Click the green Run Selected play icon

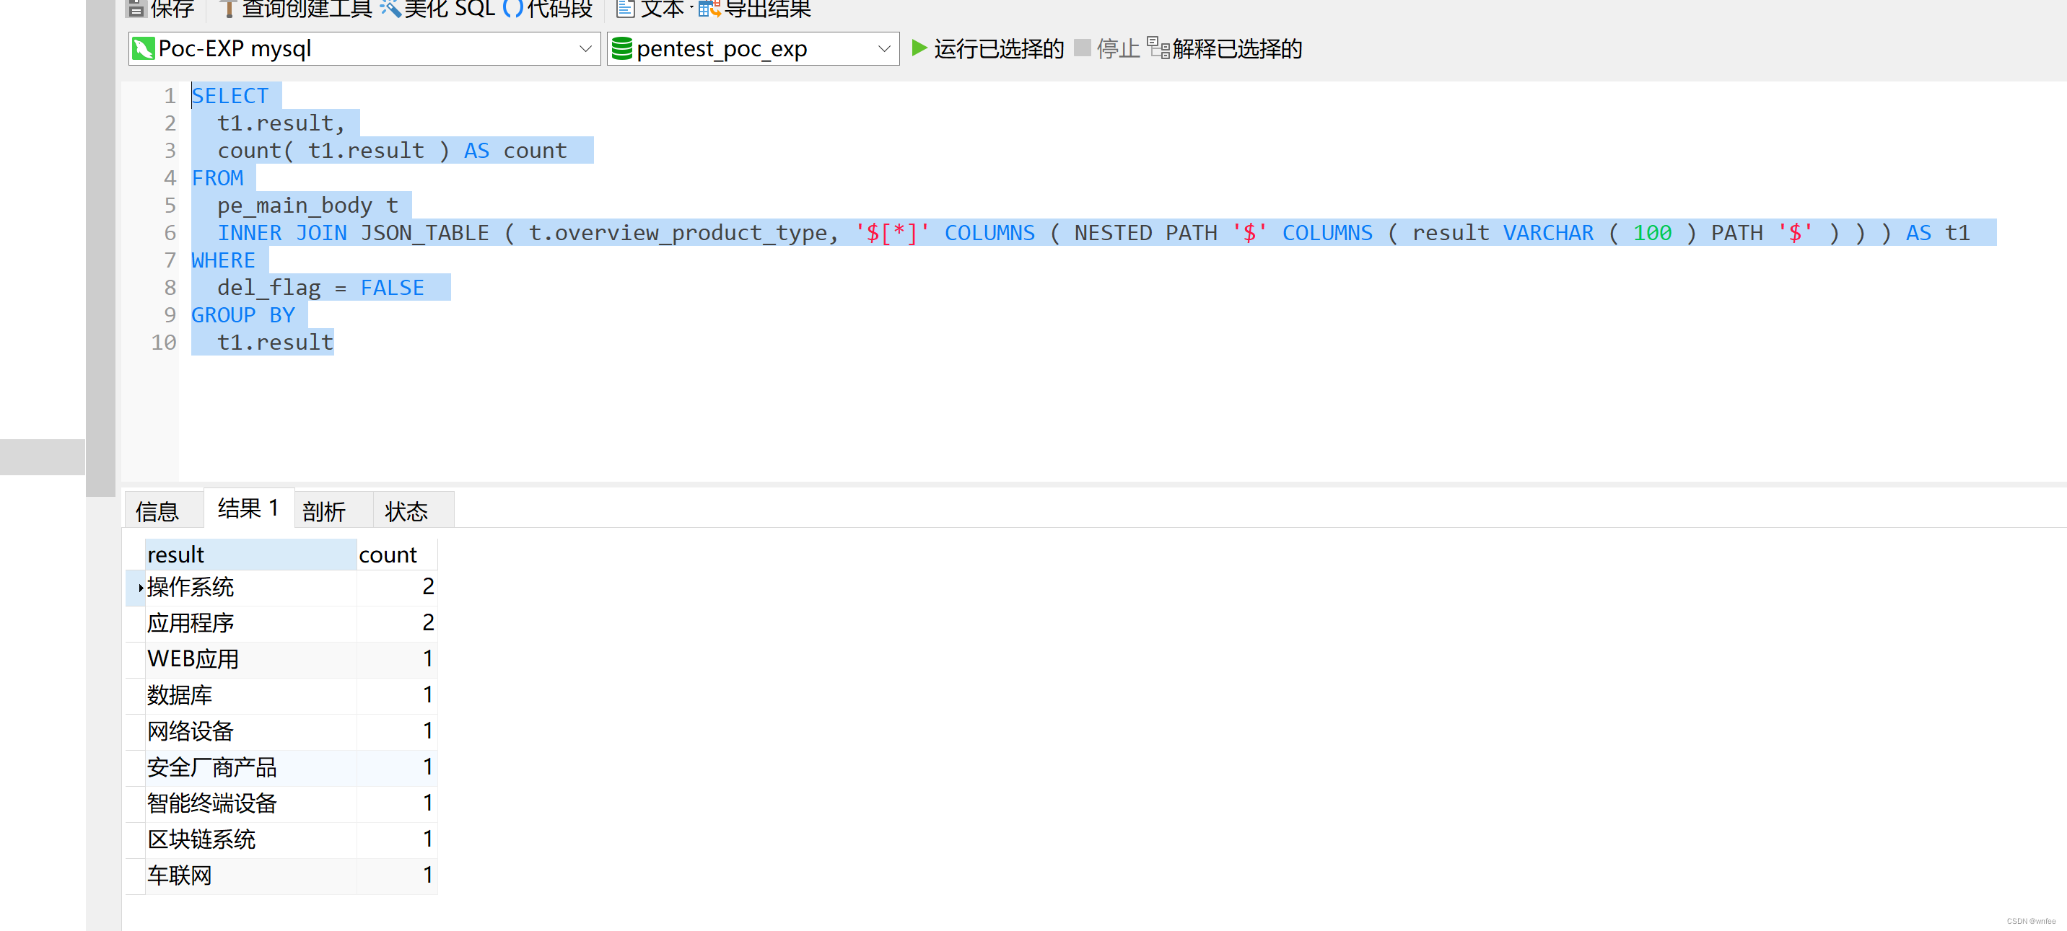[x=919, y=48]
